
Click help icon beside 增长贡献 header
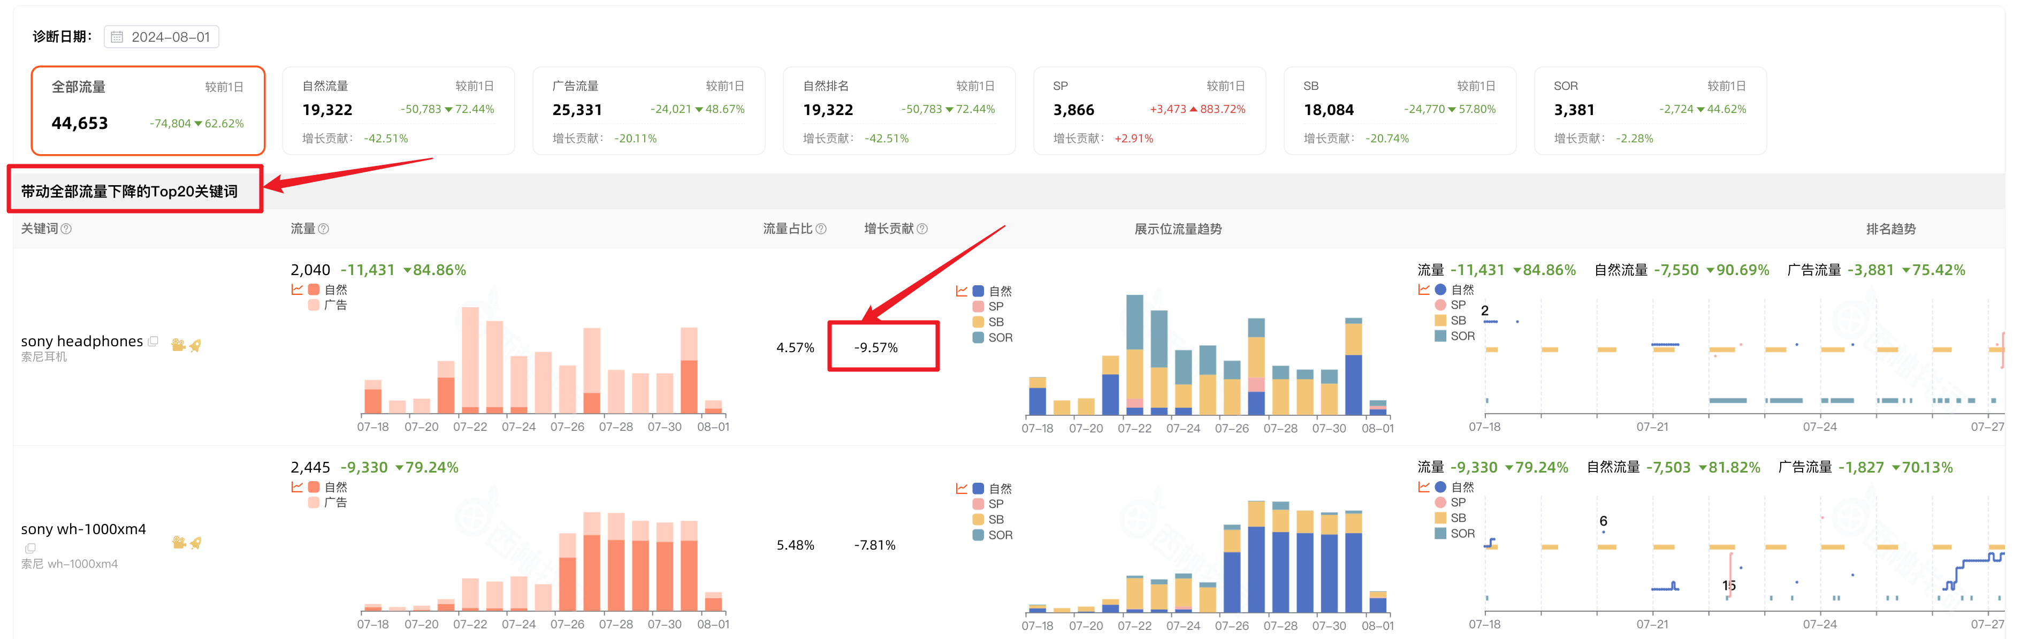pos(922,229)
